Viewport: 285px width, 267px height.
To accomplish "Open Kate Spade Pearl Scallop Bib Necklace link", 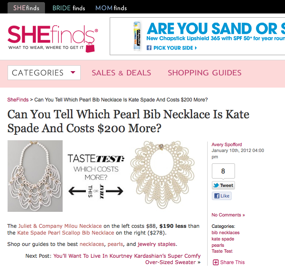I will click(66, 233).
